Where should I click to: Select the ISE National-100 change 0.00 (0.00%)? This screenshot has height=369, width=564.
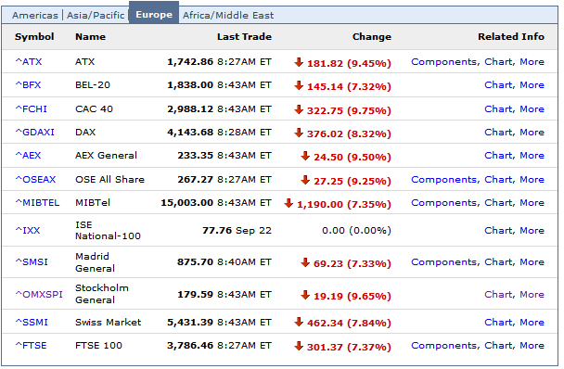[x=356, y=231]
